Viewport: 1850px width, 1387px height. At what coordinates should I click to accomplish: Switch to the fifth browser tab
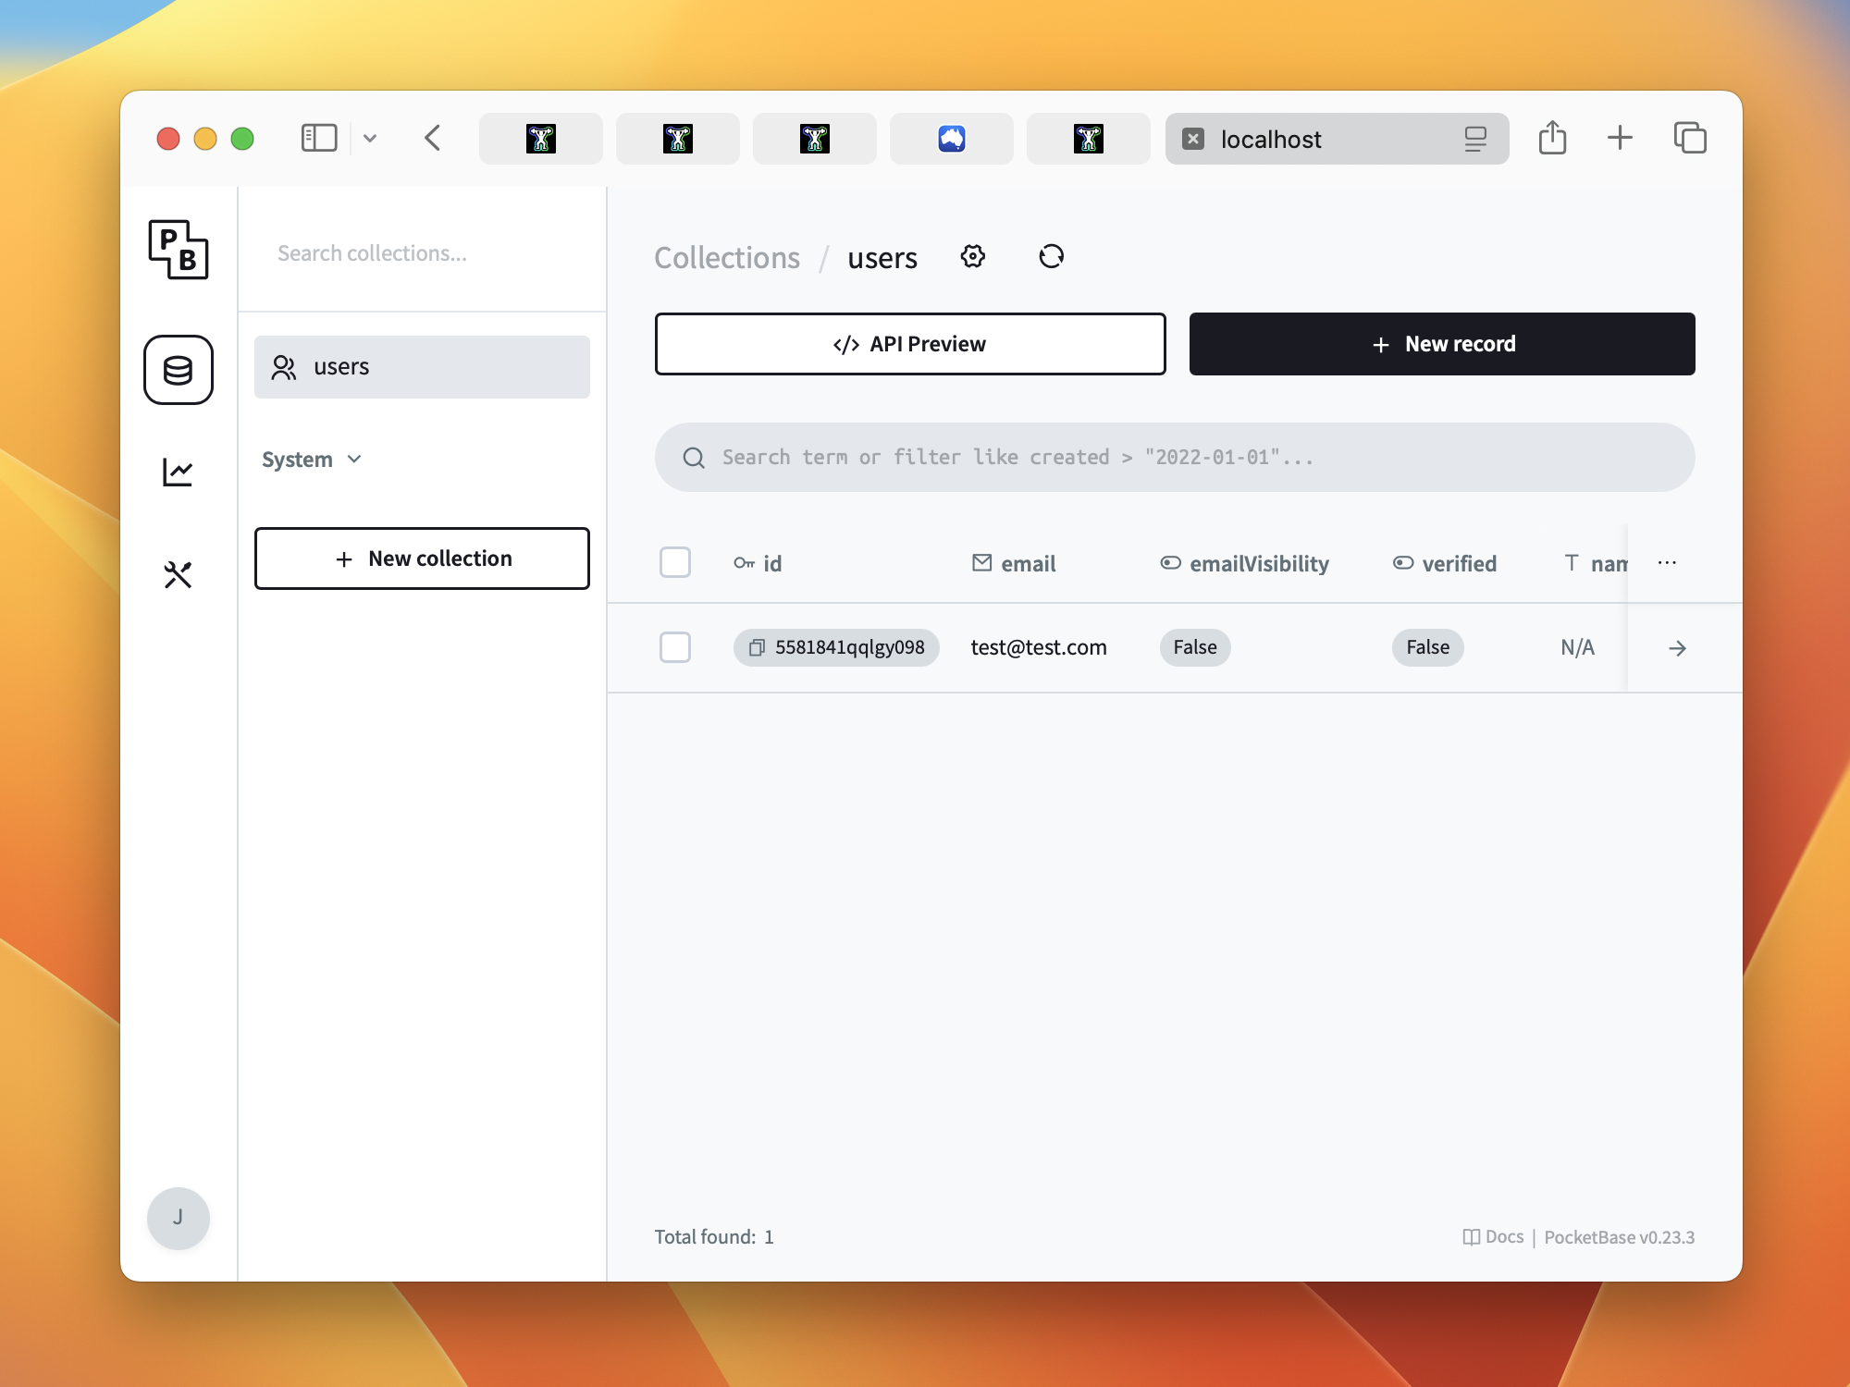(x=1089, y=139)
